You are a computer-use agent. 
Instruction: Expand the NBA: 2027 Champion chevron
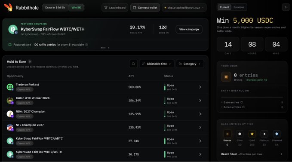(200, 114)
